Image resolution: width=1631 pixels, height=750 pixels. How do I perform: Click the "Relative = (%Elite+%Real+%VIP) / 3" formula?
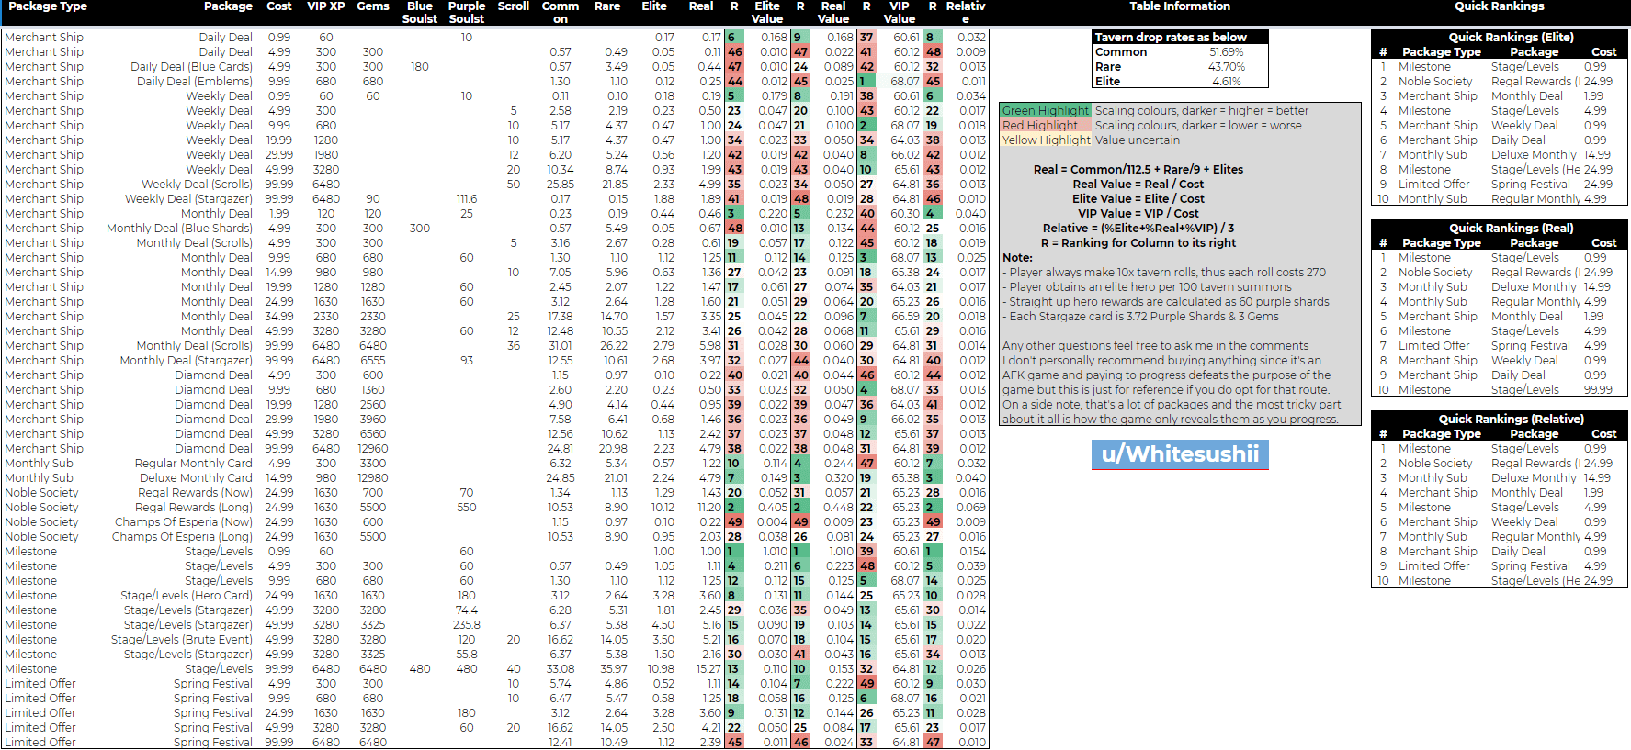(x=1138, y=229)
